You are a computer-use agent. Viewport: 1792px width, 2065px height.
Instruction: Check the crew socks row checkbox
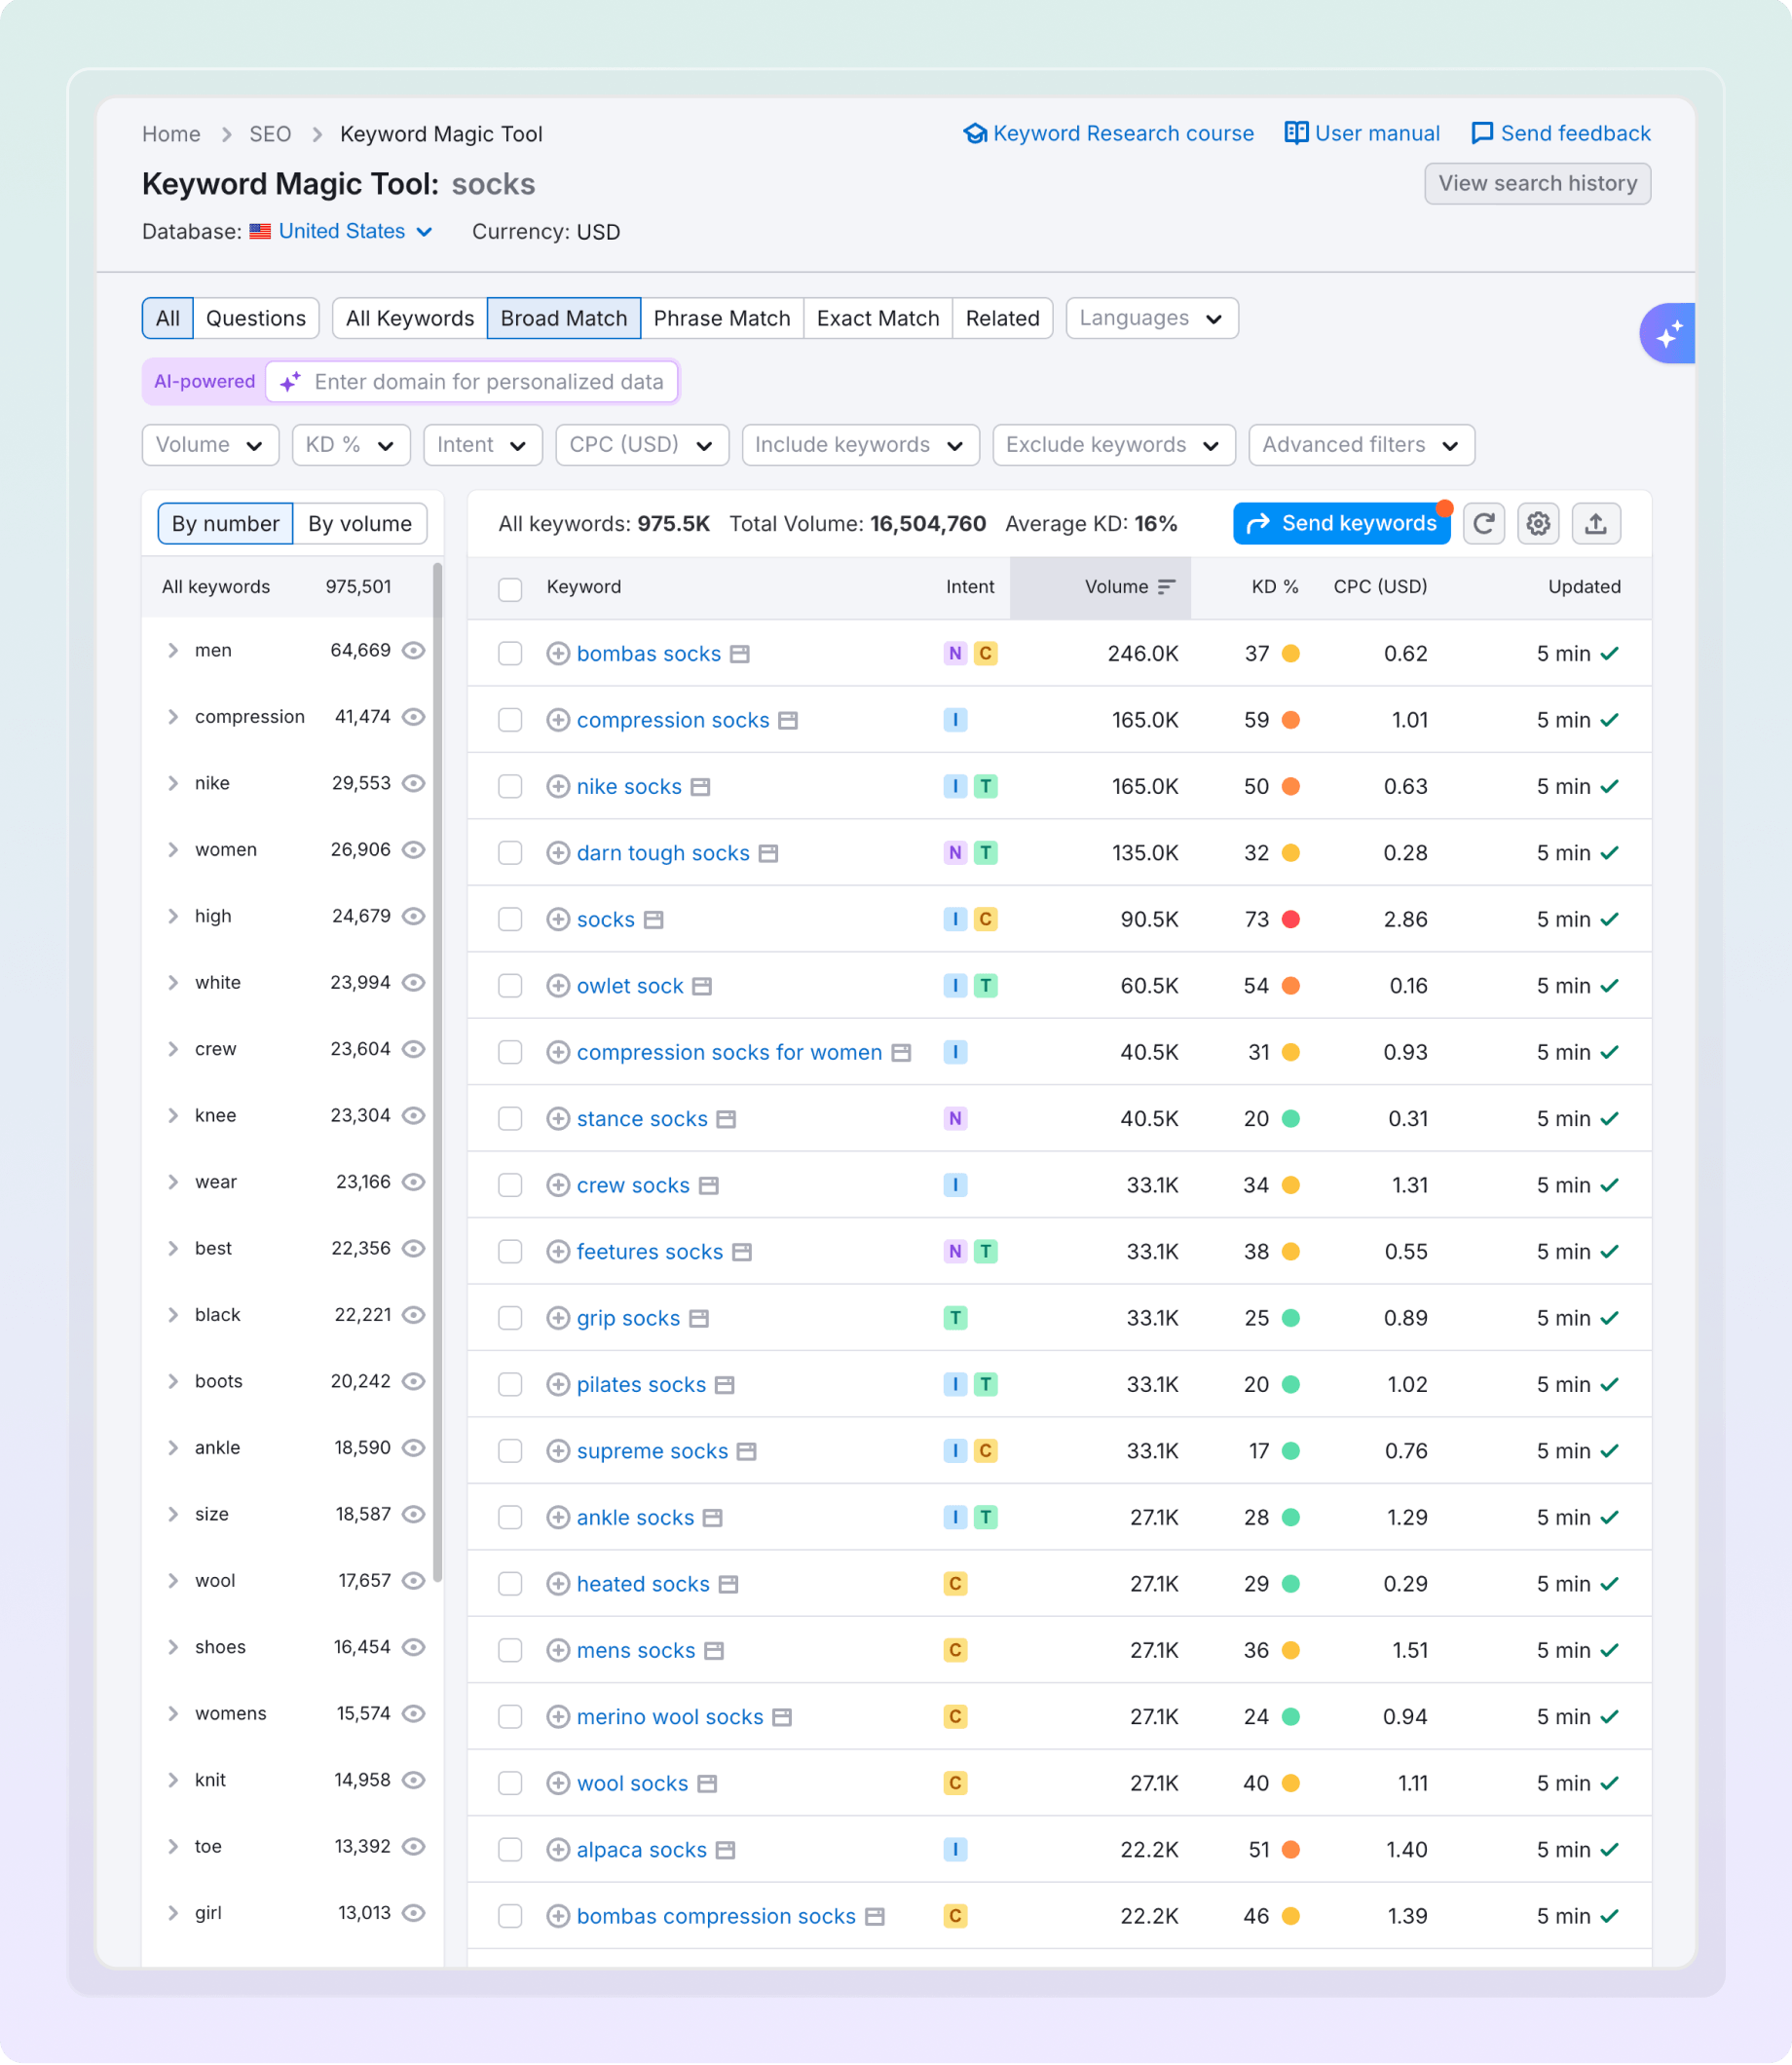510,1185
